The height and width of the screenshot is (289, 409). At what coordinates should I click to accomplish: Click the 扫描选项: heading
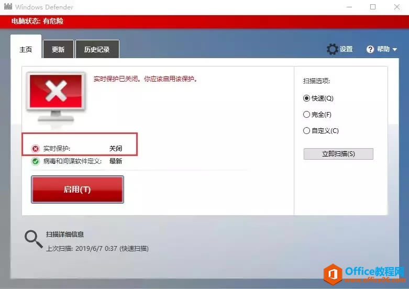click(316, 81)
